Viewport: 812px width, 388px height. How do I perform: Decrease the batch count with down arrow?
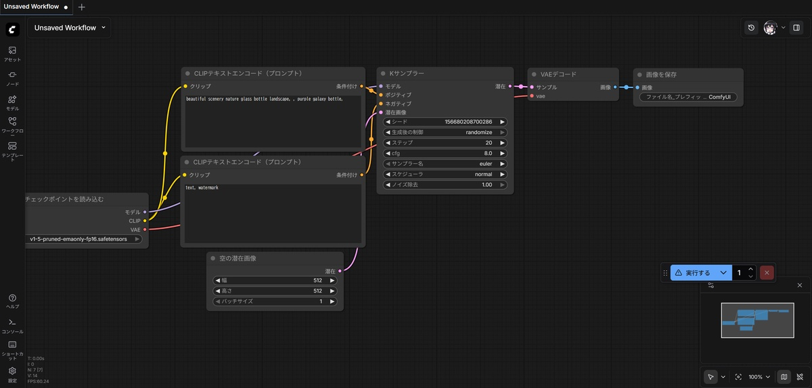tap(750, 276)
